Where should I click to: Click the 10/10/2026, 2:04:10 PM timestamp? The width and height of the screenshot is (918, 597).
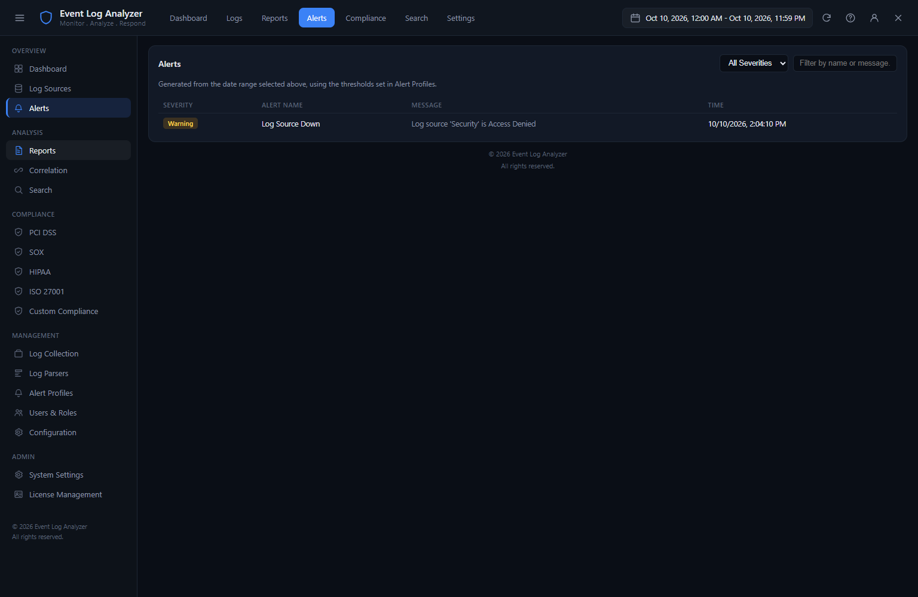[x=747, y=124]
